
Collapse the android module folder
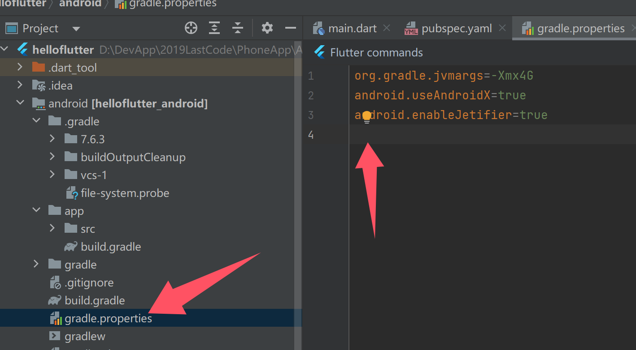20,103
